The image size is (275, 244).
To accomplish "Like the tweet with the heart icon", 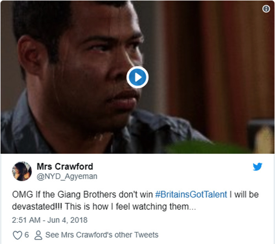I will 17,235.
